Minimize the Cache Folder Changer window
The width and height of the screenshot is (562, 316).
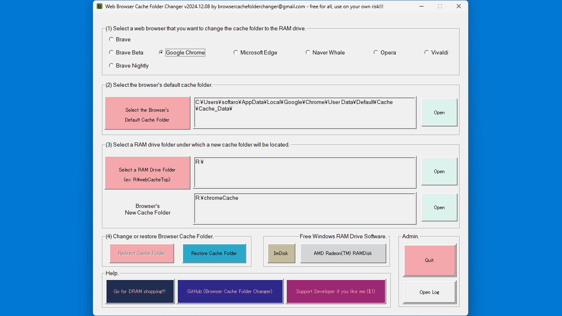(421, 6)
